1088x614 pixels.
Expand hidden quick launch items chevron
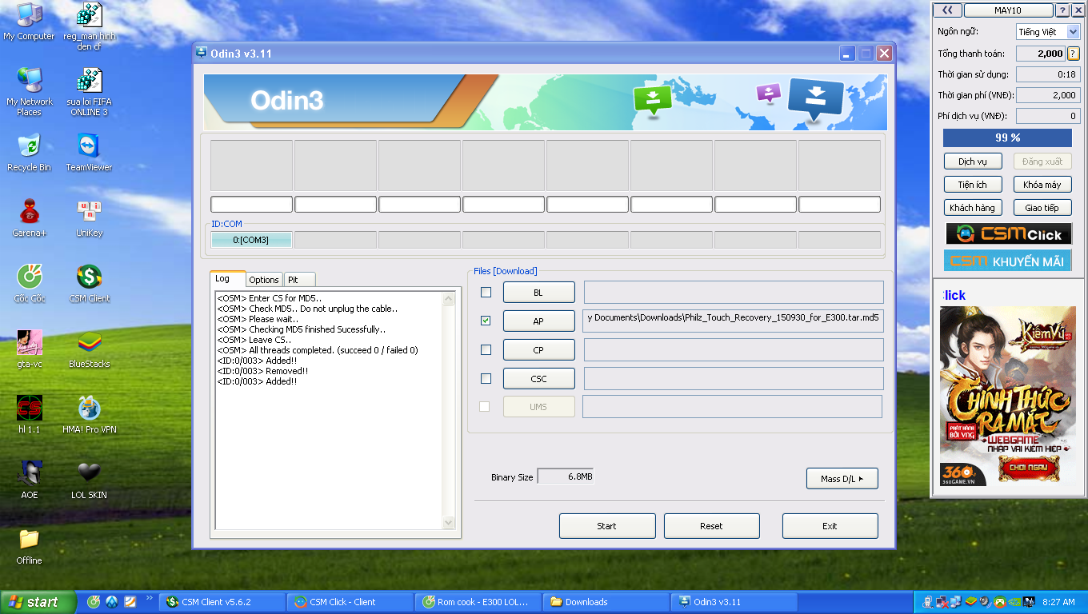click(149, 597)
